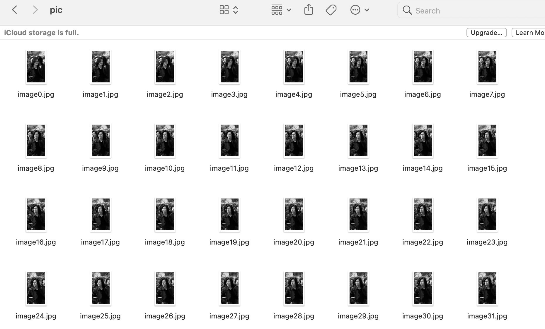Click the search magnifier icon
The height and width of the screenshot is (329, 545).
407,10
